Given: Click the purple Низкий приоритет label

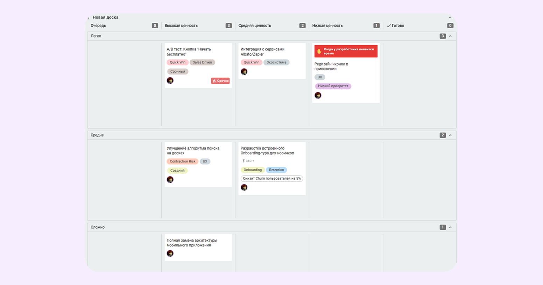Looking at the screenshot, I should tap(333, 86).
